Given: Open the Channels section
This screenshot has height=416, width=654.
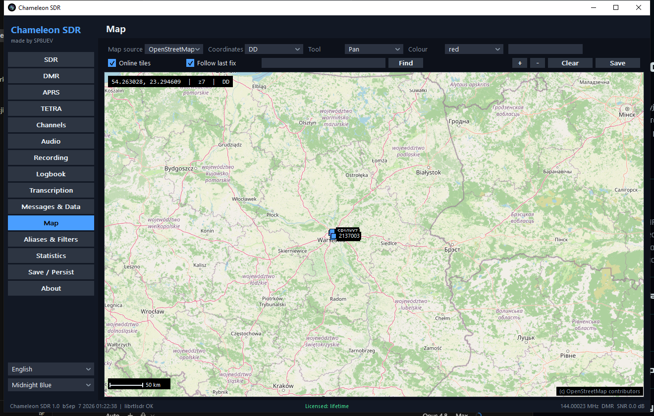Looking at the screenshot, I should [x=51, y=125].
